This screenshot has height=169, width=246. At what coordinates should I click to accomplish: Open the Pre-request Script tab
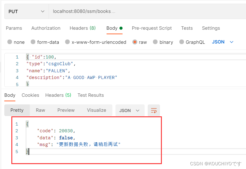[x=152, y=28]
